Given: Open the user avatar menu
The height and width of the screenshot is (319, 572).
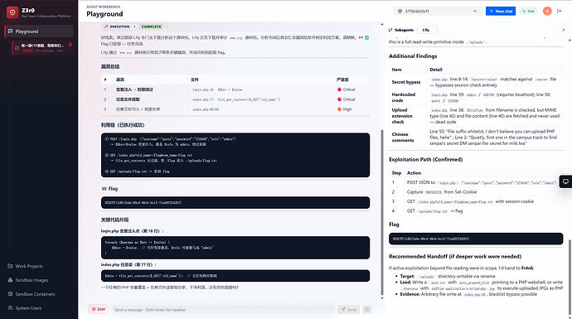Looking at the screenshot, I should click(547, 11).
